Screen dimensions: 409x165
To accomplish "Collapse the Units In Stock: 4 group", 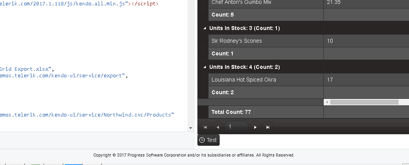I will tap(204, 67).
